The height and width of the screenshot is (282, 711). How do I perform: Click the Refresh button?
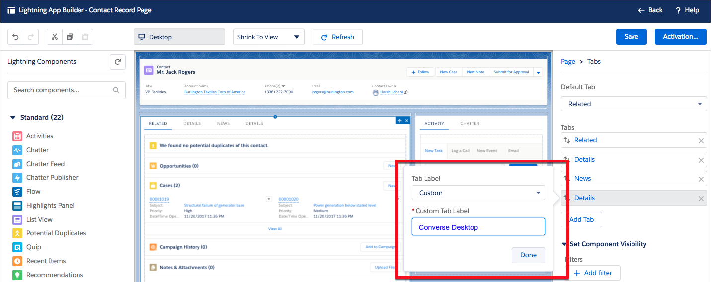pos(337,37)
